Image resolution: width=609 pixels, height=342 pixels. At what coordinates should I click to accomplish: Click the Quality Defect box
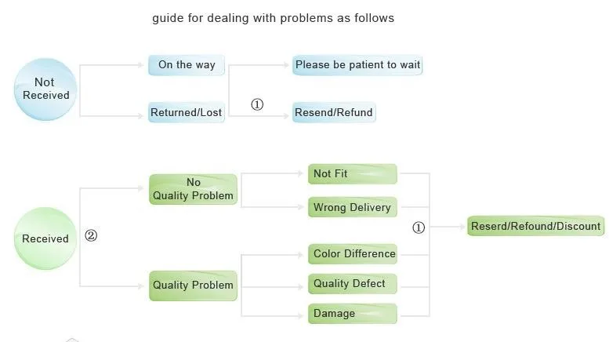[x=353, y=284]
